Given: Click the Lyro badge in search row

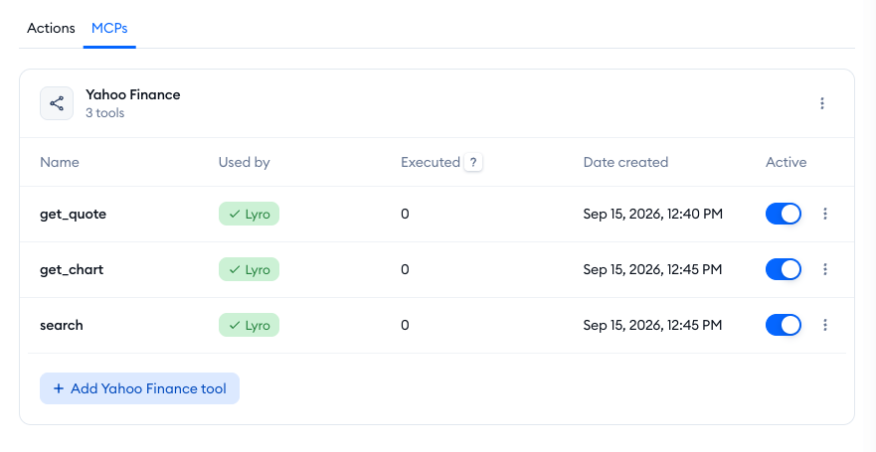Looking at the screenshot, I should point(249,325).
